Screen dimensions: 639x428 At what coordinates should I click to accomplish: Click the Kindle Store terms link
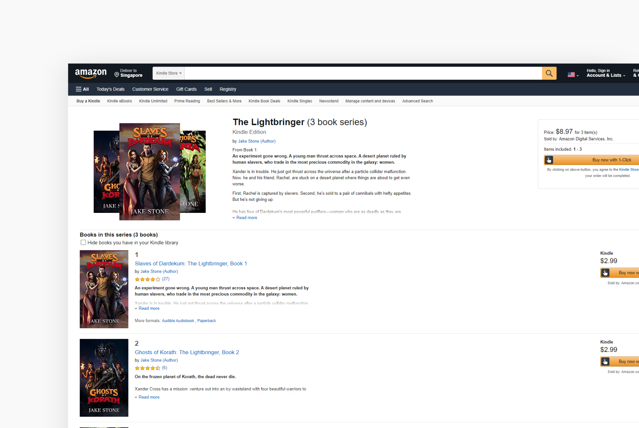629,170
